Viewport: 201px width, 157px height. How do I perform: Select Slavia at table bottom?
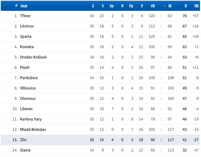(x=25, y=150)
